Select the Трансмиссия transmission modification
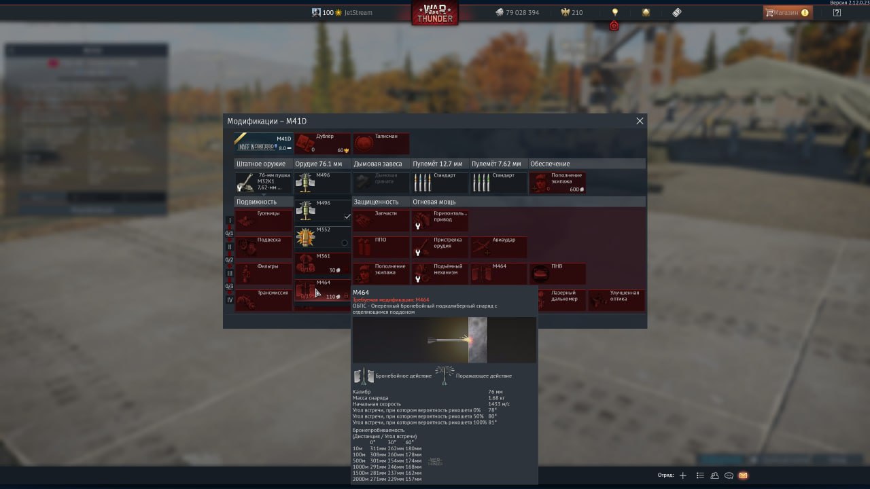The image size is (870, 489). click(264, 300)
